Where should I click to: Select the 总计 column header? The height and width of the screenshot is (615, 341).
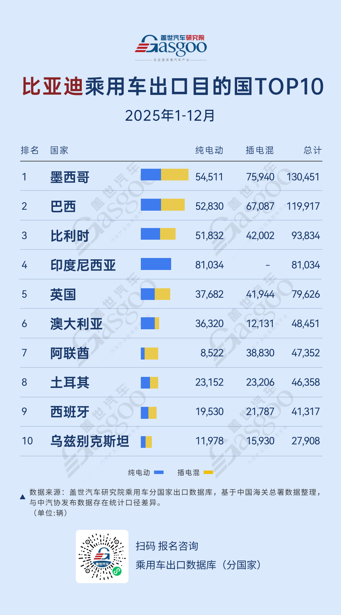(313, 150)
